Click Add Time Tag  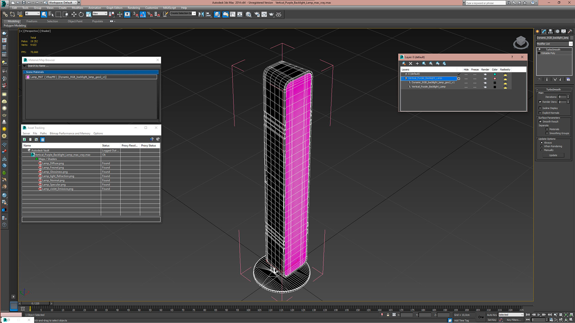click(461, 321)
